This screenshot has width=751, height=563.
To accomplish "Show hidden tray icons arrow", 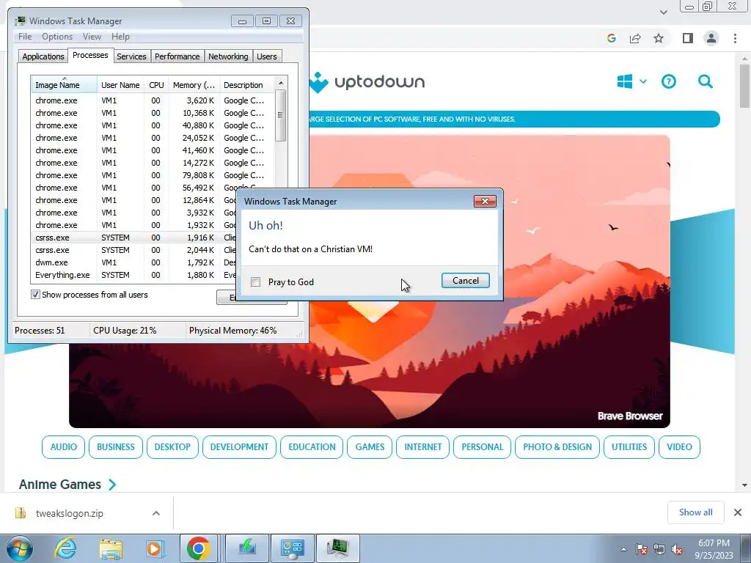I will (623, 549).
